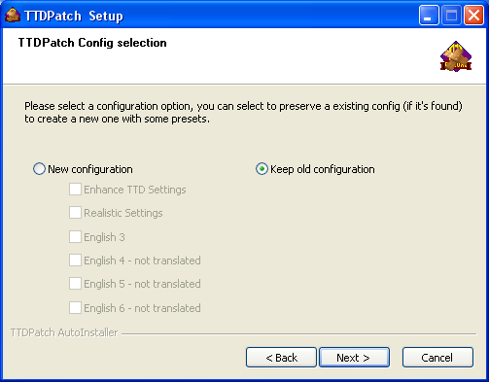Proceed using the Next > button
Screen dimensions: 489x382
(354, 358)
